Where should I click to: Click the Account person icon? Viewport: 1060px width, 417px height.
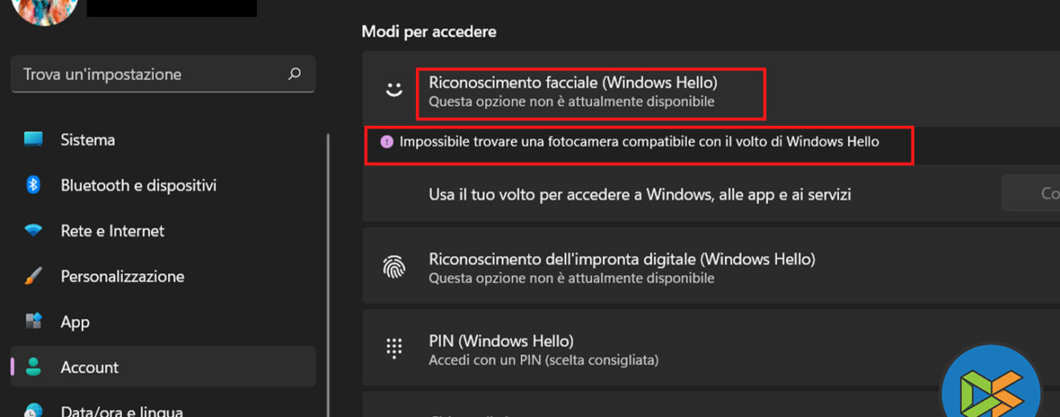pos(33,367)
